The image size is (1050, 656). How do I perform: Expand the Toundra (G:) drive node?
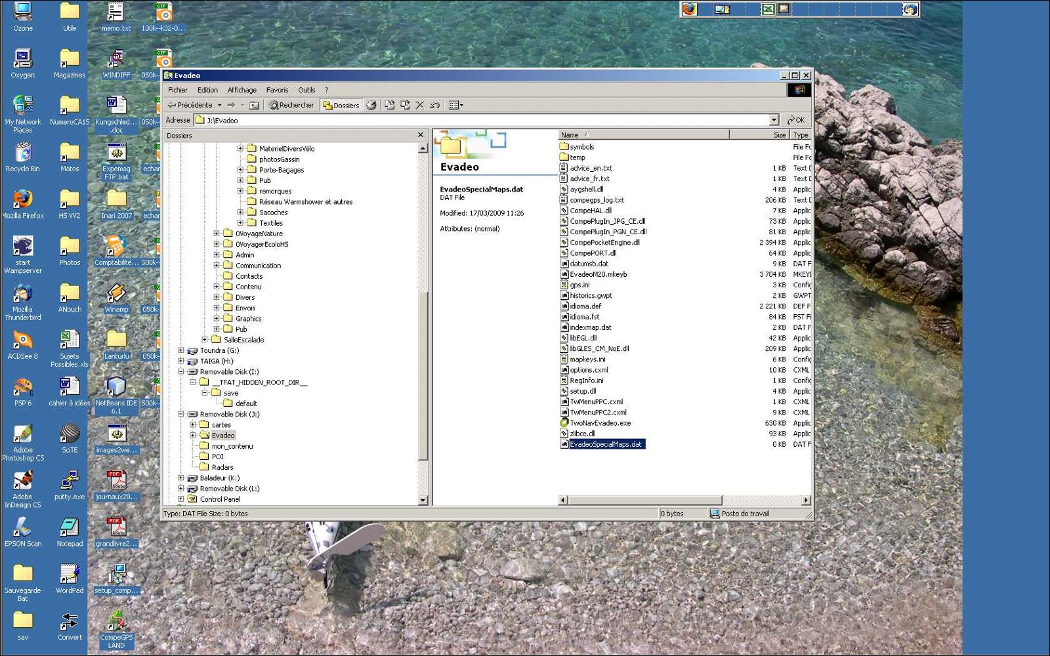pos(181,350)
